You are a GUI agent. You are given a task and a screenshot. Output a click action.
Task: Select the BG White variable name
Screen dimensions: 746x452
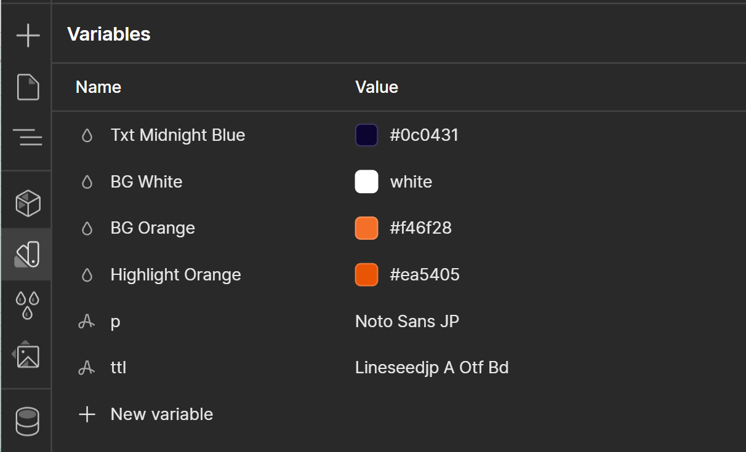coord(146,182)
